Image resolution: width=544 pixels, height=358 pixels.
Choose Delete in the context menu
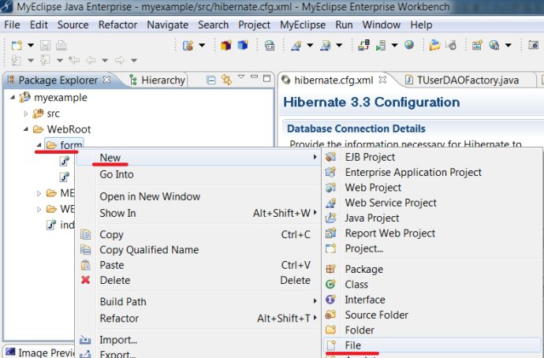[x=199, y=280]
